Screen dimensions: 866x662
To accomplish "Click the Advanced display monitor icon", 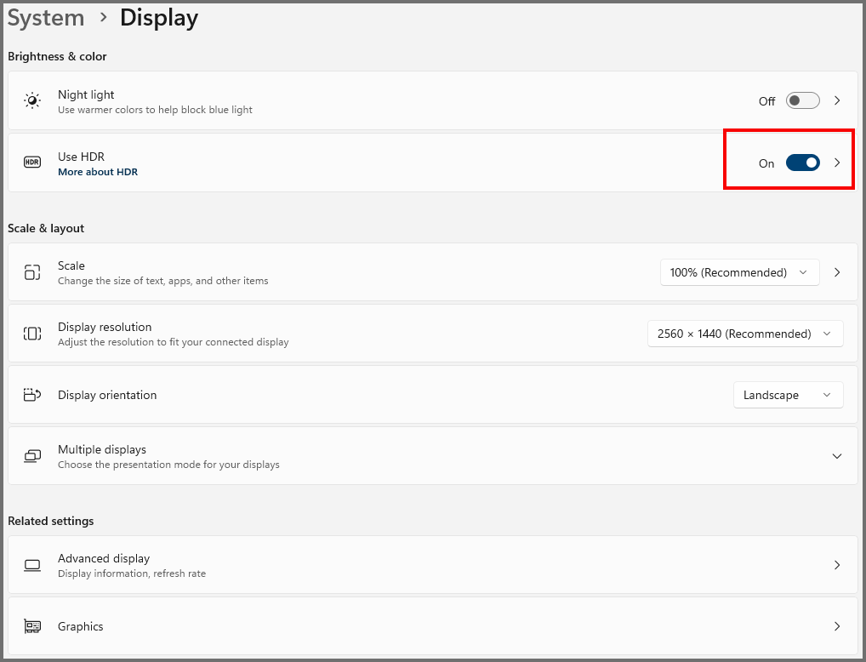I will tap(32, 565).
